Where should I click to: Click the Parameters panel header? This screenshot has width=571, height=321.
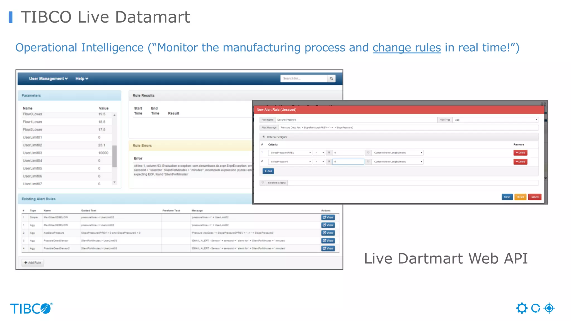[69, 95]
